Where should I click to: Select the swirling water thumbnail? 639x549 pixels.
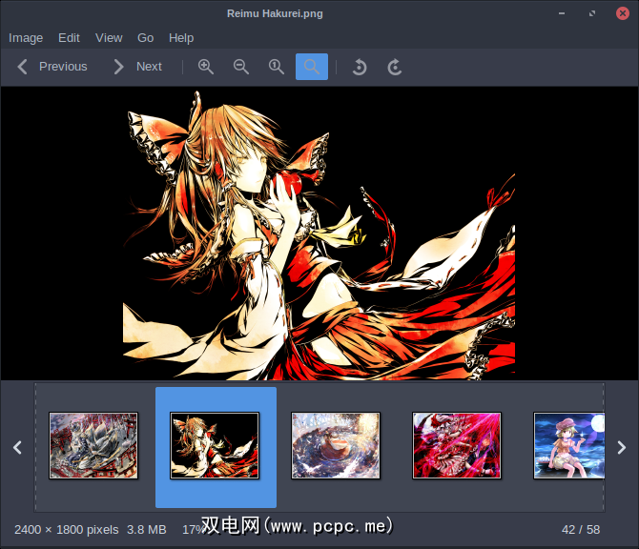pyautogui.click(x=336, y=445)
